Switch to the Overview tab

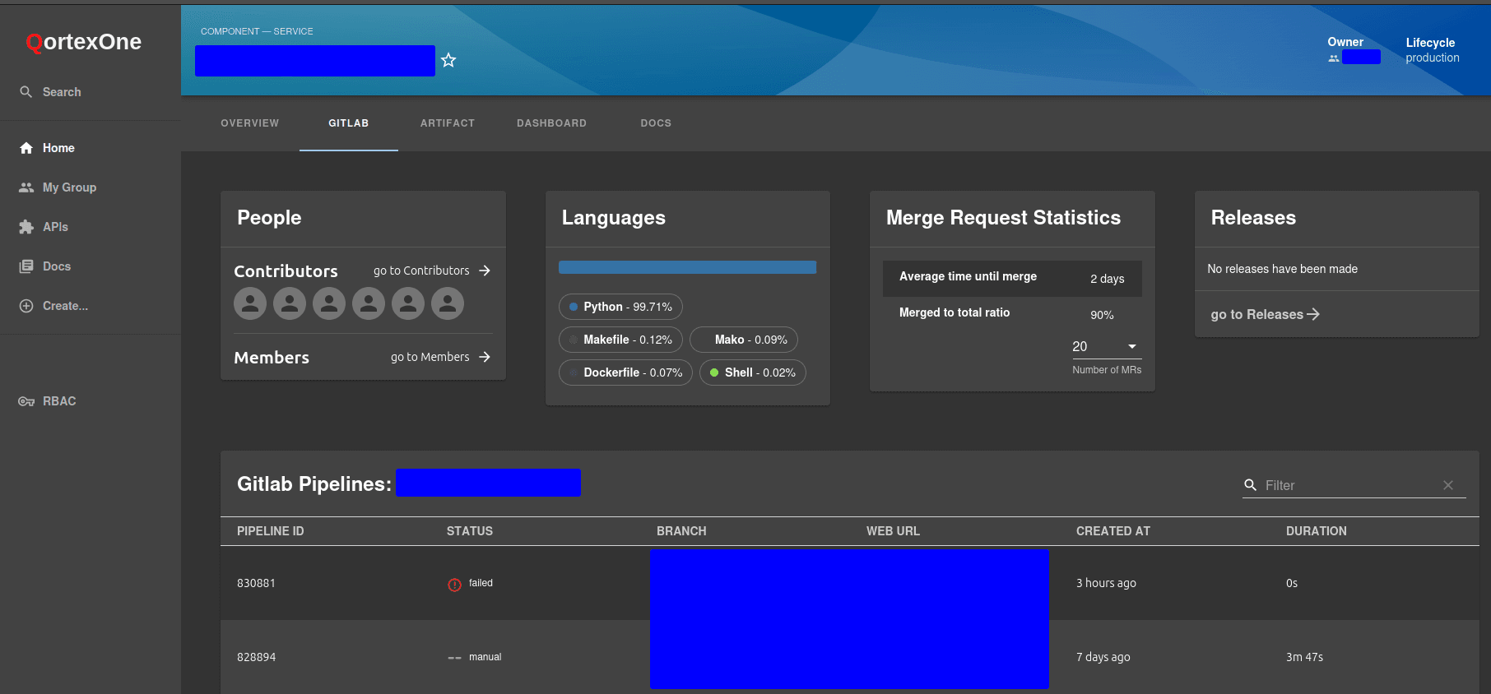pyautogui.click(x=250, y=123)
